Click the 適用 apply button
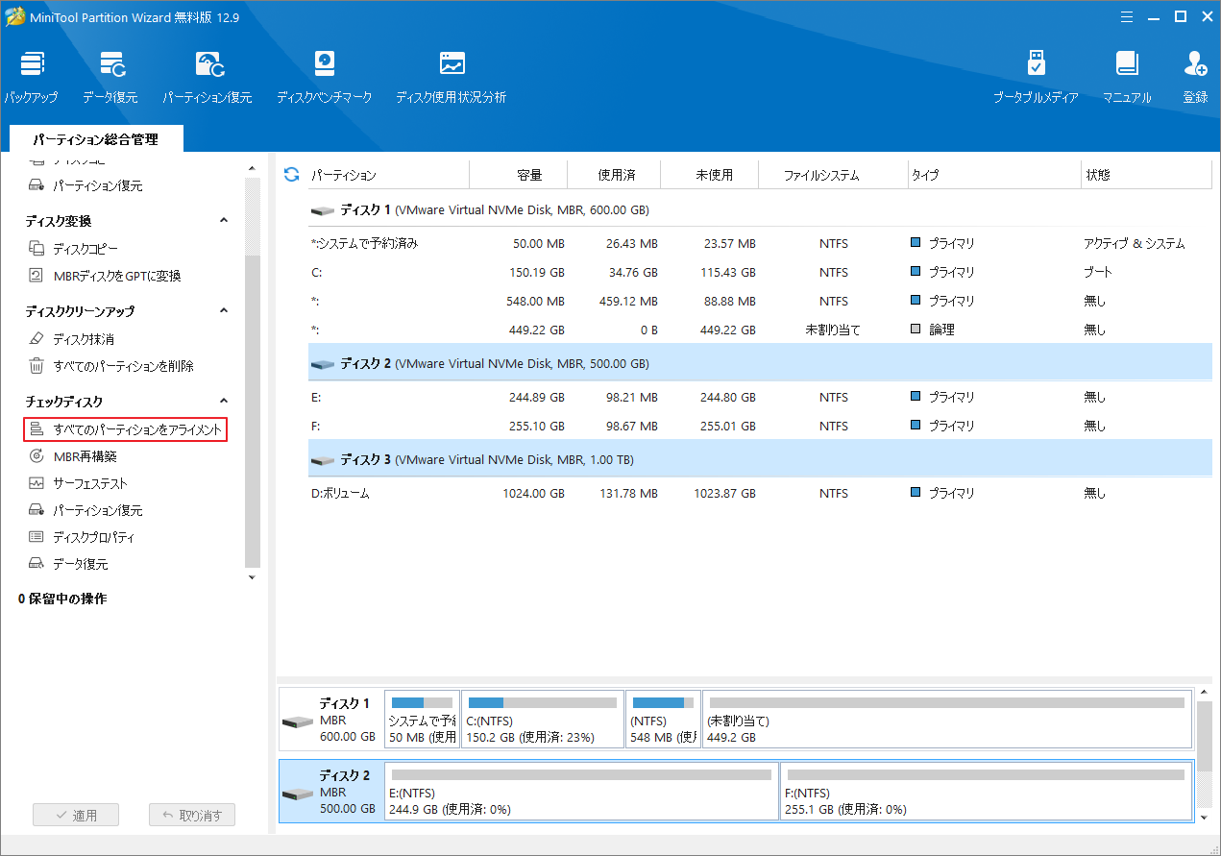The image size is (1221, 856). click(76, 815)
